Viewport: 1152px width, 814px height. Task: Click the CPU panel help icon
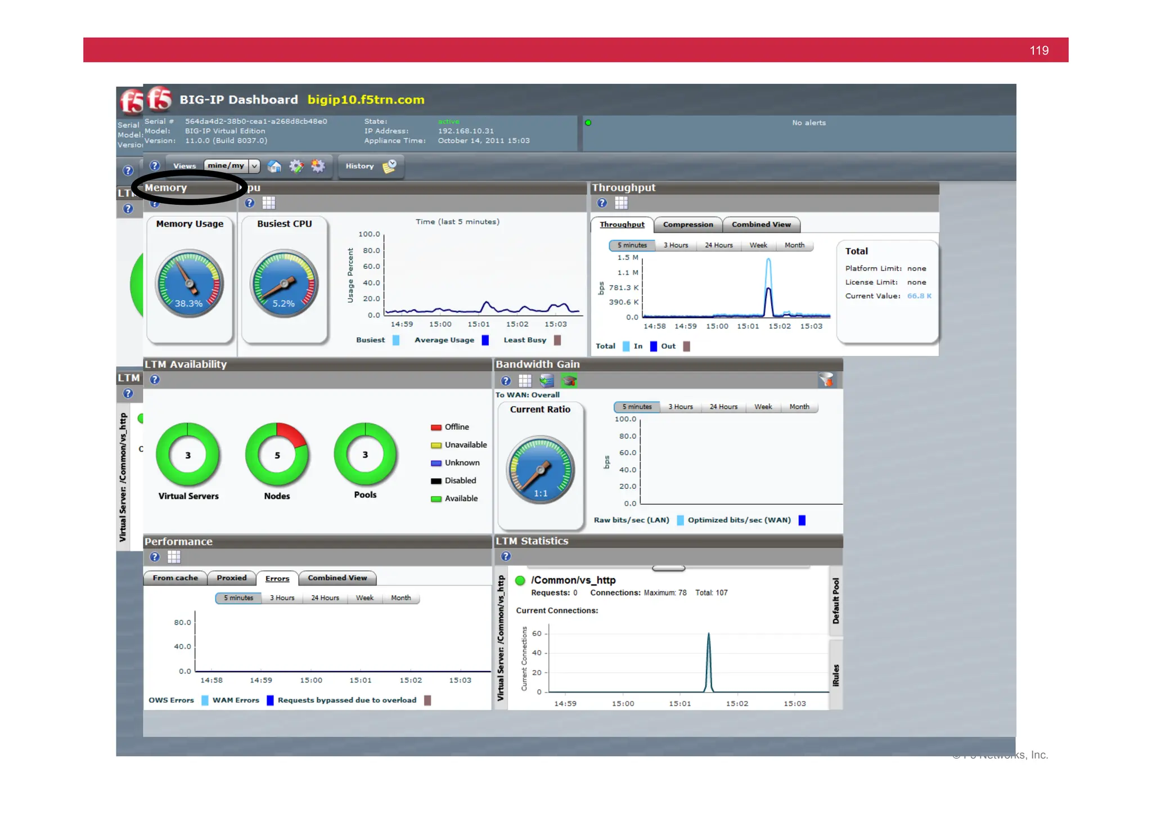250,203
